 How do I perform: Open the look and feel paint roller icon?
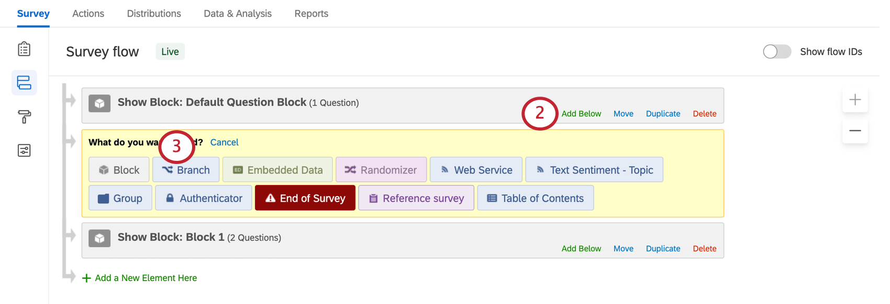tap(24, 116)
